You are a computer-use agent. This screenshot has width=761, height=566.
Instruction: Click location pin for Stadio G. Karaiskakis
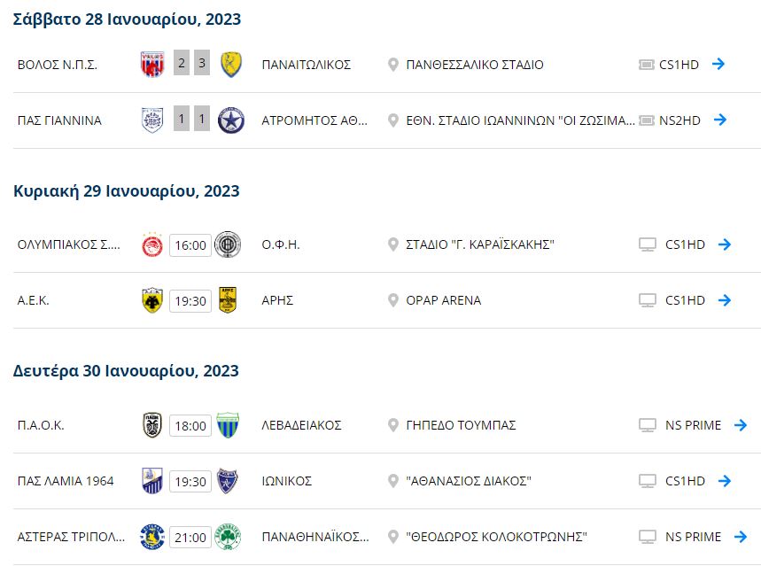coord(393,244)
